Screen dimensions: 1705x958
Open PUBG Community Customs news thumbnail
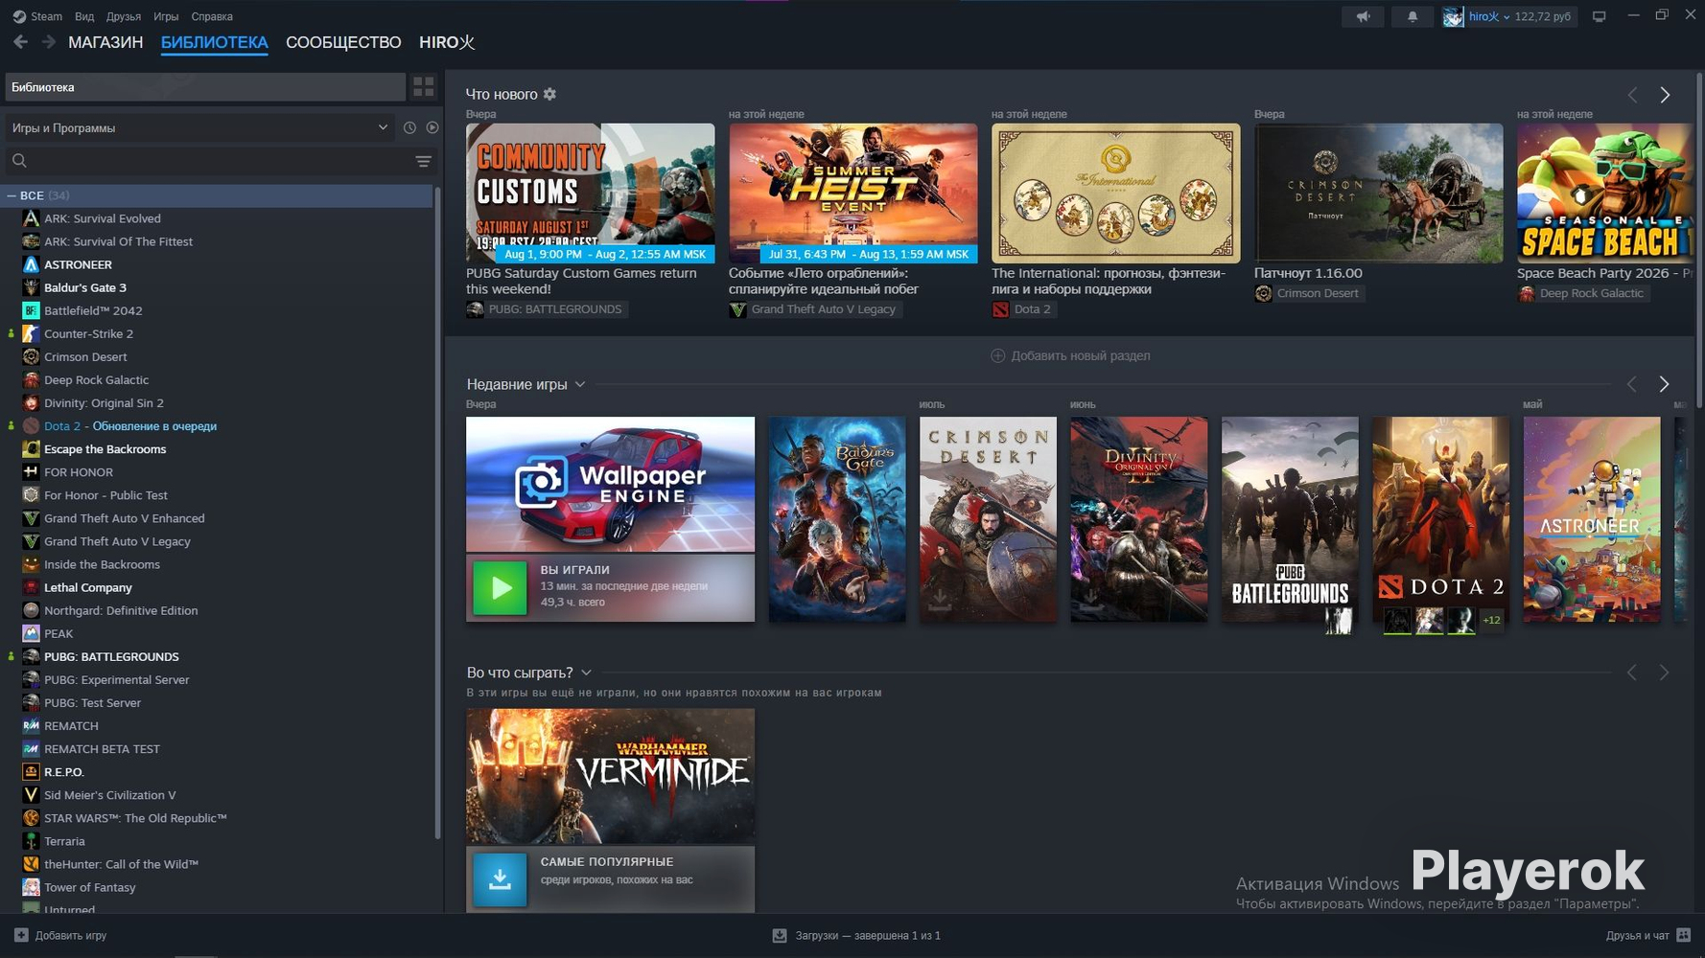click(590, 193)
